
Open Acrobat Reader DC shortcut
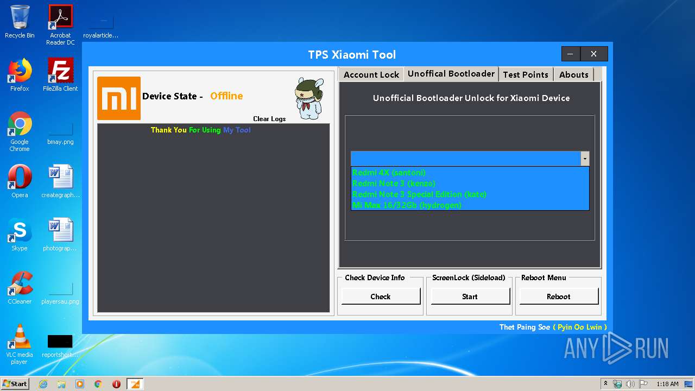[60, 25]
